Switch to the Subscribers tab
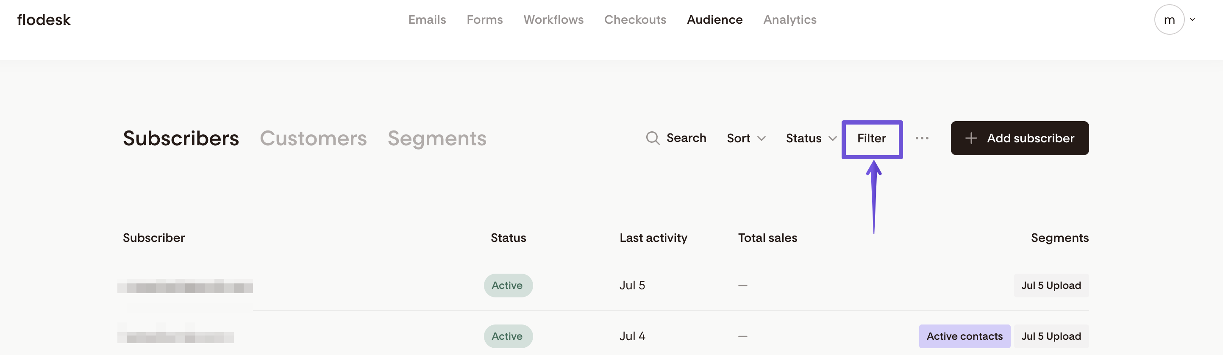The height and width of the screenshot is (355, 1223). [181, 138]
